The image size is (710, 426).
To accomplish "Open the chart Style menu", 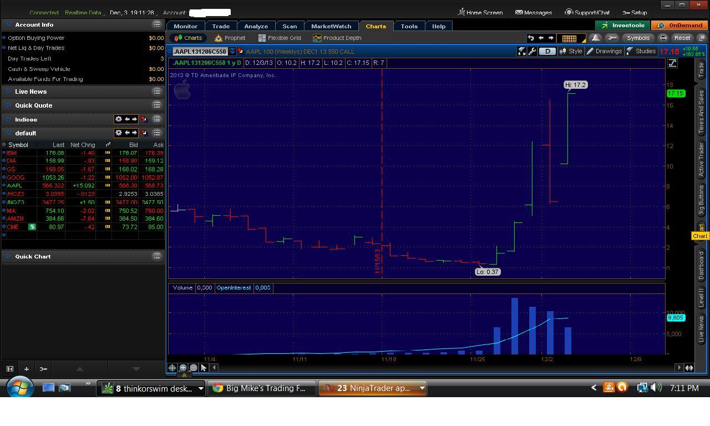I will point(571,51).
